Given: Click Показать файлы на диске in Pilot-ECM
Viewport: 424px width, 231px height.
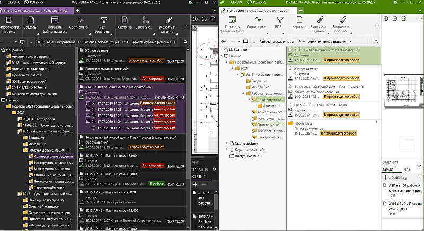Looking at the screenshot, I should pyautogui.click(x=232, y=23).
